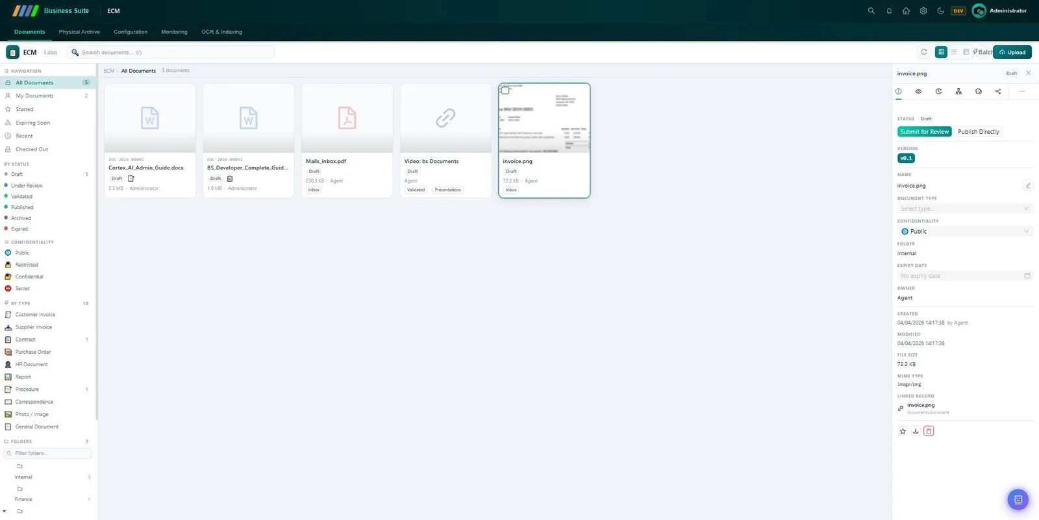Open the Document Type dropdown
The width and height of the screenshot is (1039, 520).
(x=965, y=208)
